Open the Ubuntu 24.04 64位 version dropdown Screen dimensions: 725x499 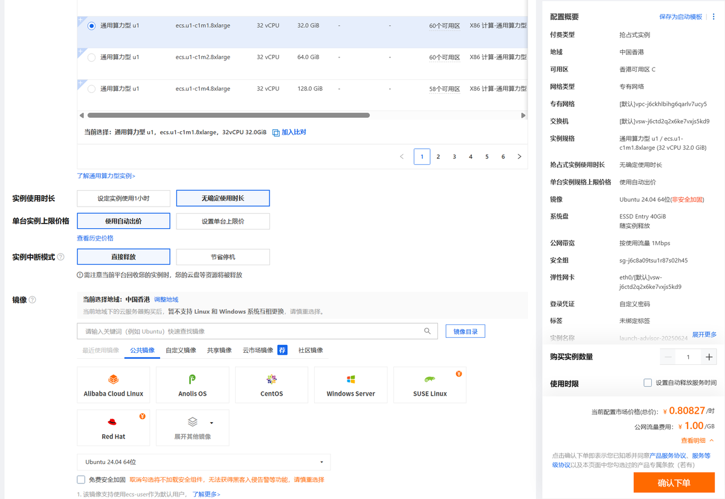pos(204,462)
